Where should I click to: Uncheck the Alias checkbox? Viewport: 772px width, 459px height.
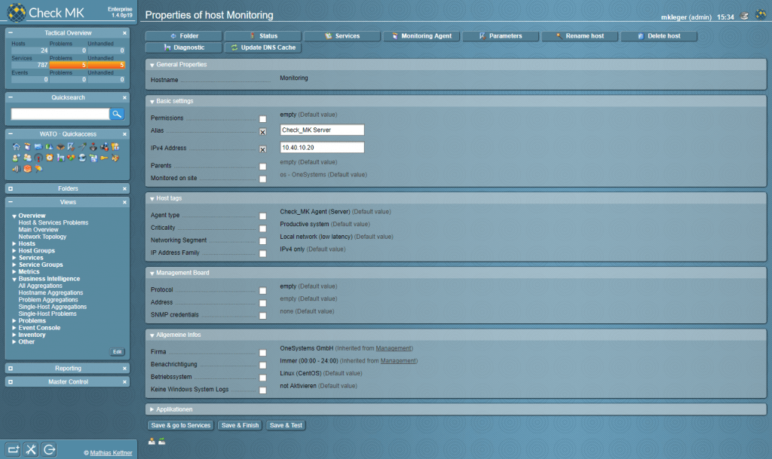click(262, 132)
